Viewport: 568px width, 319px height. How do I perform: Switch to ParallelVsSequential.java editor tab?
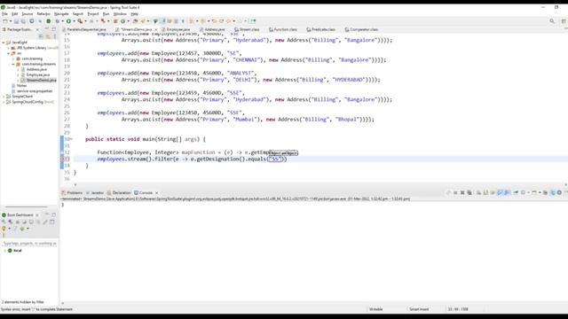86,29
